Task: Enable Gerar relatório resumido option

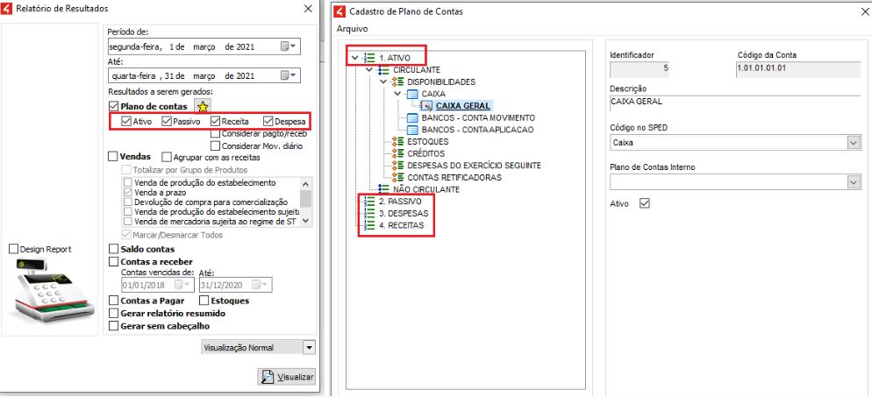Action: [x=112, y=313]
